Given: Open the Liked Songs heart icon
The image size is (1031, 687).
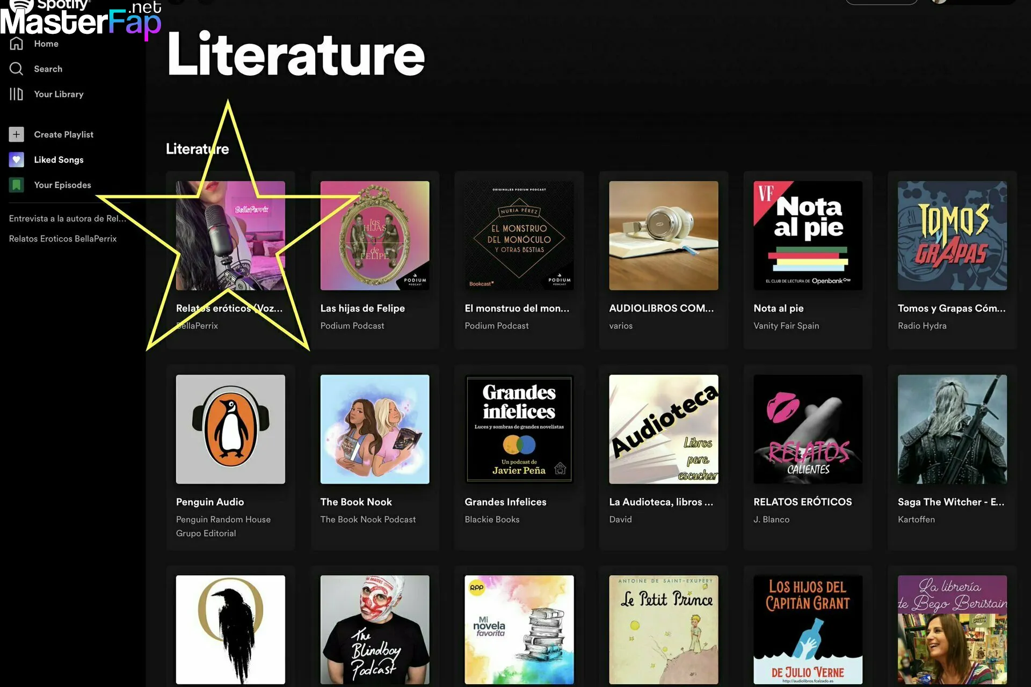Looking at the screenshot, I should [16, 159].
